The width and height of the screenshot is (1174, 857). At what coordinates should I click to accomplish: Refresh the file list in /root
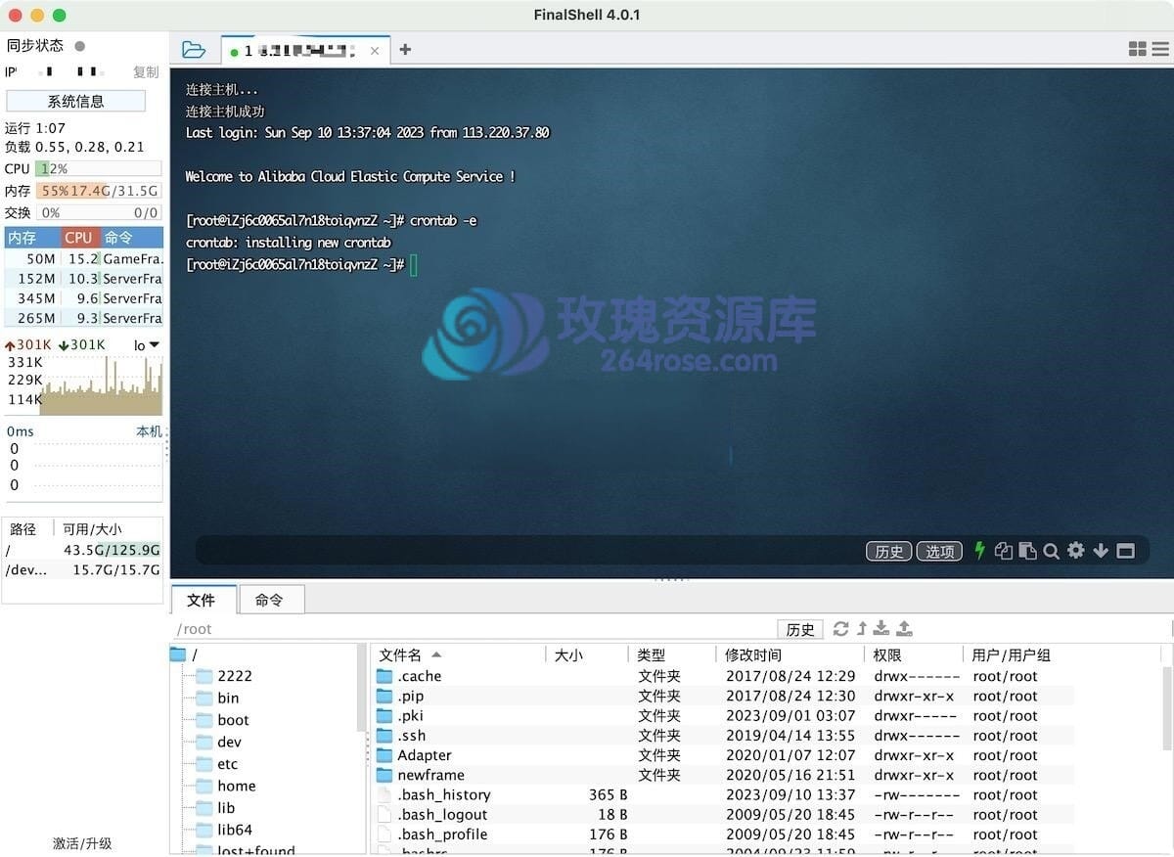click(840, 629)
